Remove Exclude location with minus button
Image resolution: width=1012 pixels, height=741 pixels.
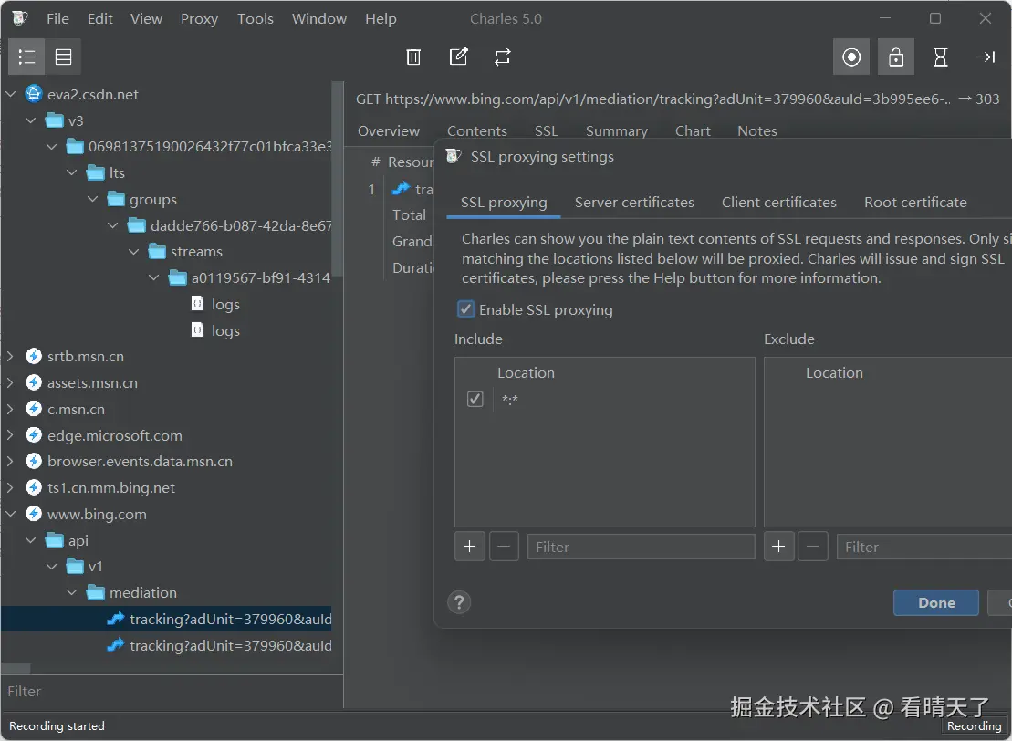pos(812,548)
